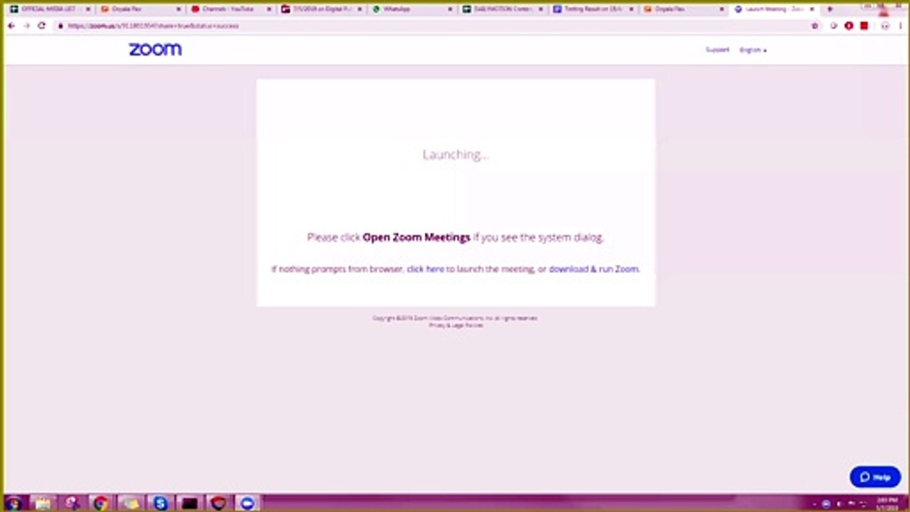
Task: Bookmark this page with the star icon
Action: point(815,26)
